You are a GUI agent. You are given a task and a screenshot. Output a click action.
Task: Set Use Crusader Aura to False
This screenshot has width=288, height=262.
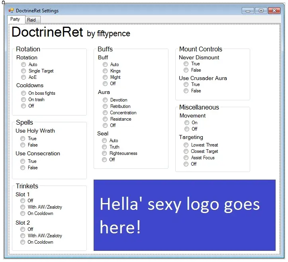coord(186,91)
